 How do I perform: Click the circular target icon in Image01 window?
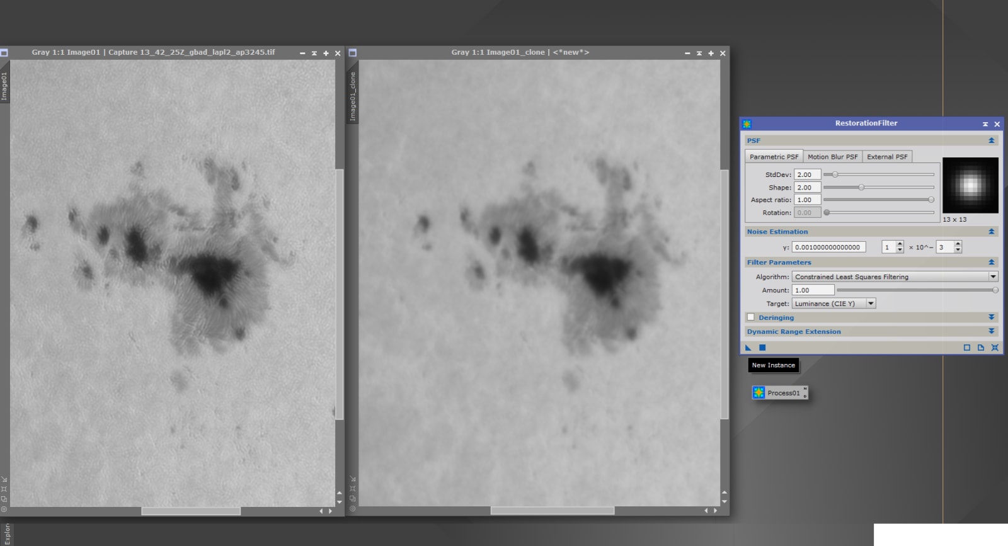pyautogui.click(x=4, y=509)
